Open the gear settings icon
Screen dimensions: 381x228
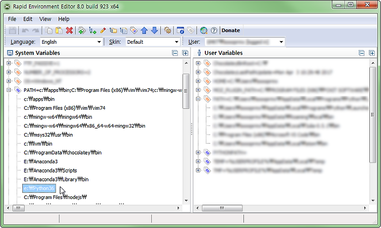[x=167, y=30]
